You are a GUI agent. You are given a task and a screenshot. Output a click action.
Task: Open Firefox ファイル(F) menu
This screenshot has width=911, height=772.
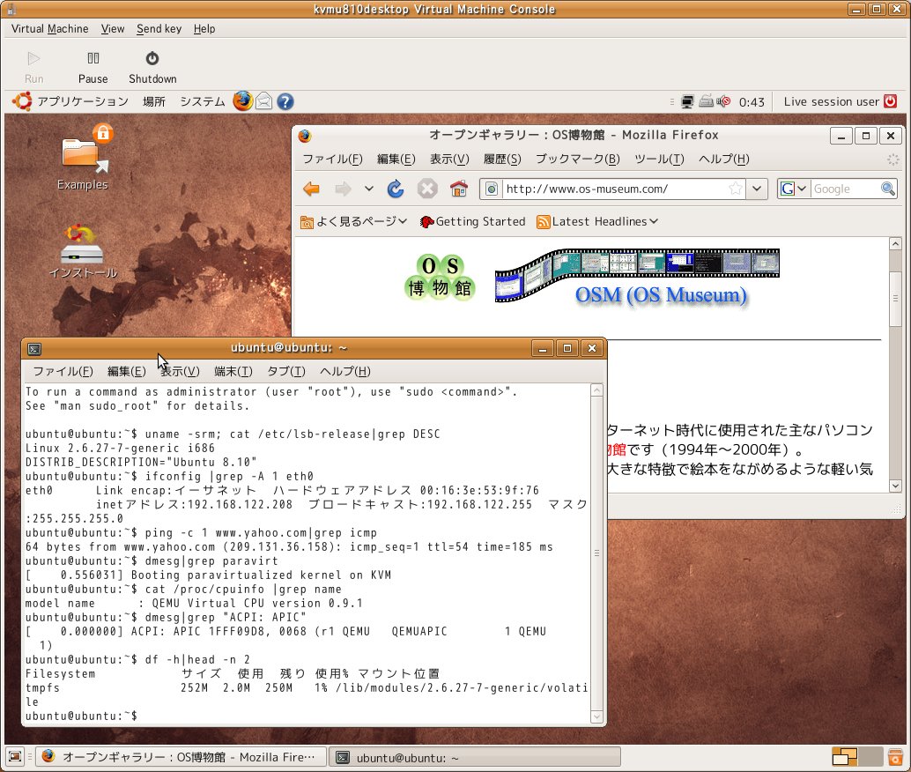click(x=332, y=159)
